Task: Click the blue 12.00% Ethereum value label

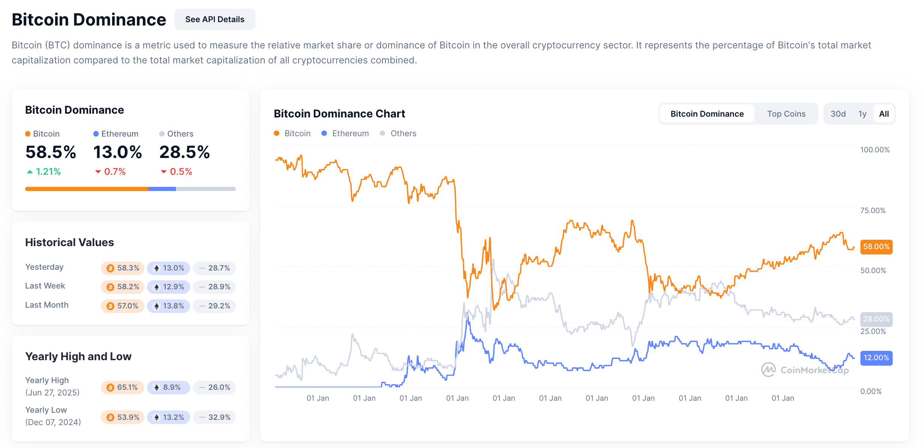Action: [876, 358]
